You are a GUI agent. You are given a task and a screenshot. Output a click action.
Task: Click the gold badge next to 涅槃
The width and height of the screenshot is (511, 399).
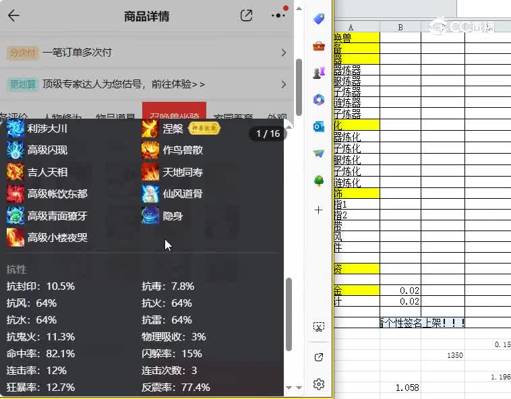(204, 128)
